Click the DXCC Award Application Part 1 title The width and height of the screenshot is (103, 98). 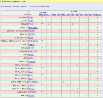coord(15,2)
